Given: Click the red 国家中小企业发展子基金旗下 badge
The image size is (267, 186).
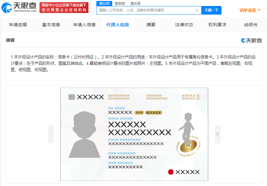Looking at the screenshot, I should coord(64,7).
